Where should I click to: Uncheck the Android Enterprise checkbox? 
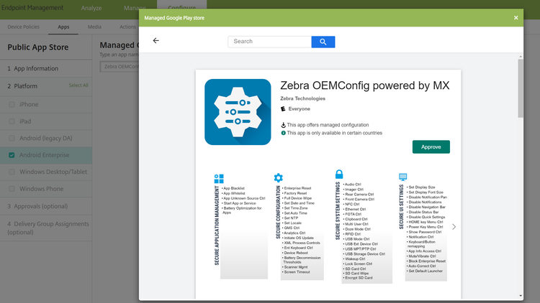pos(12,155)
